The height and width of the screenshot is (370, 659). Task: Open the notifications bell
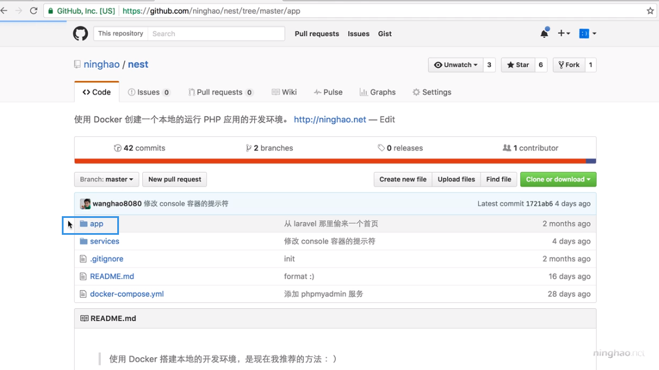pyautogui.click(x=544, y=33)
